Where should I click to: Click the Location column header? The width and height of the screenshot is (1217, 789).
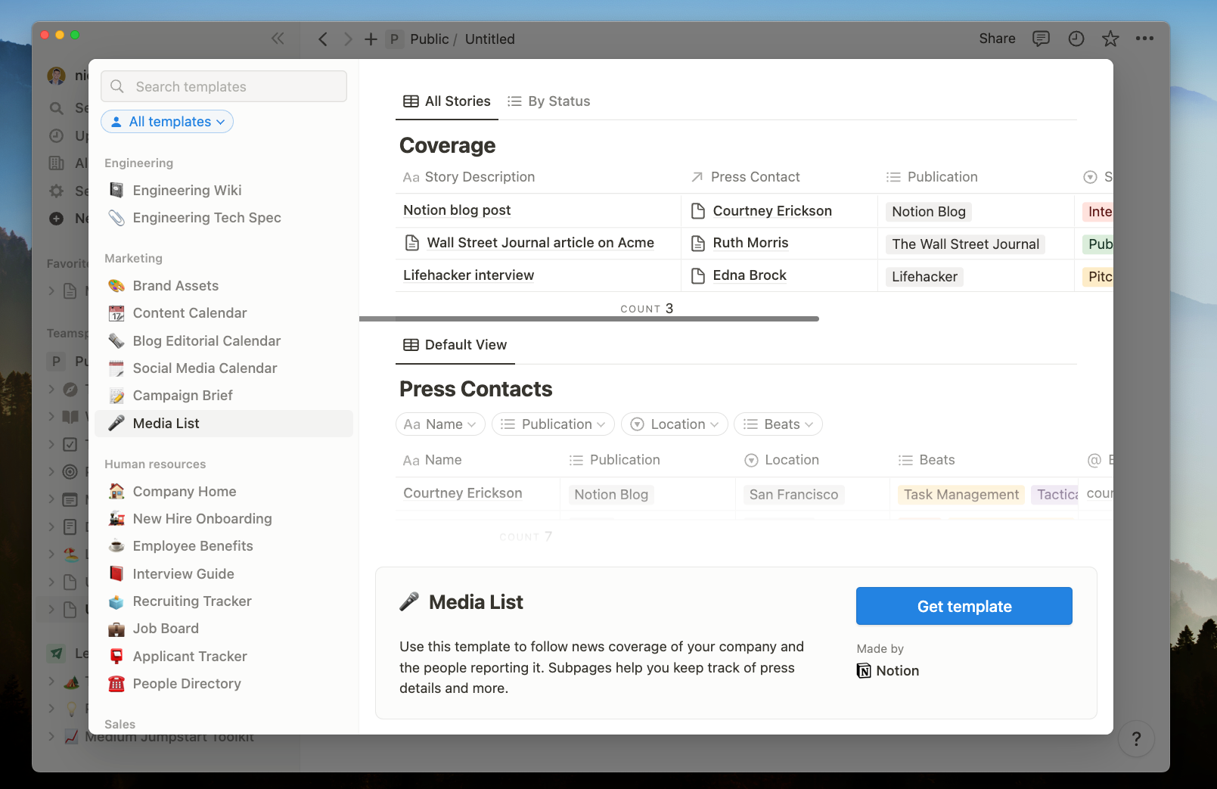point(782,460)
